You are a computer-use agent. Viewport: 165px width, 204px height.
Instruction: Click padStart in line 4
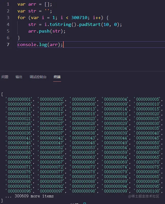pos(90,24)
